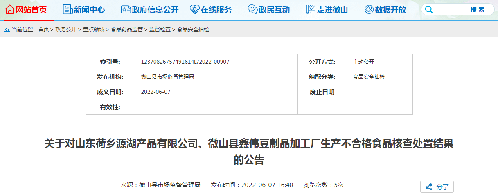Select index number 12370826757491614L/2022-00907
The image size is (498, 194).
[185, 62]
